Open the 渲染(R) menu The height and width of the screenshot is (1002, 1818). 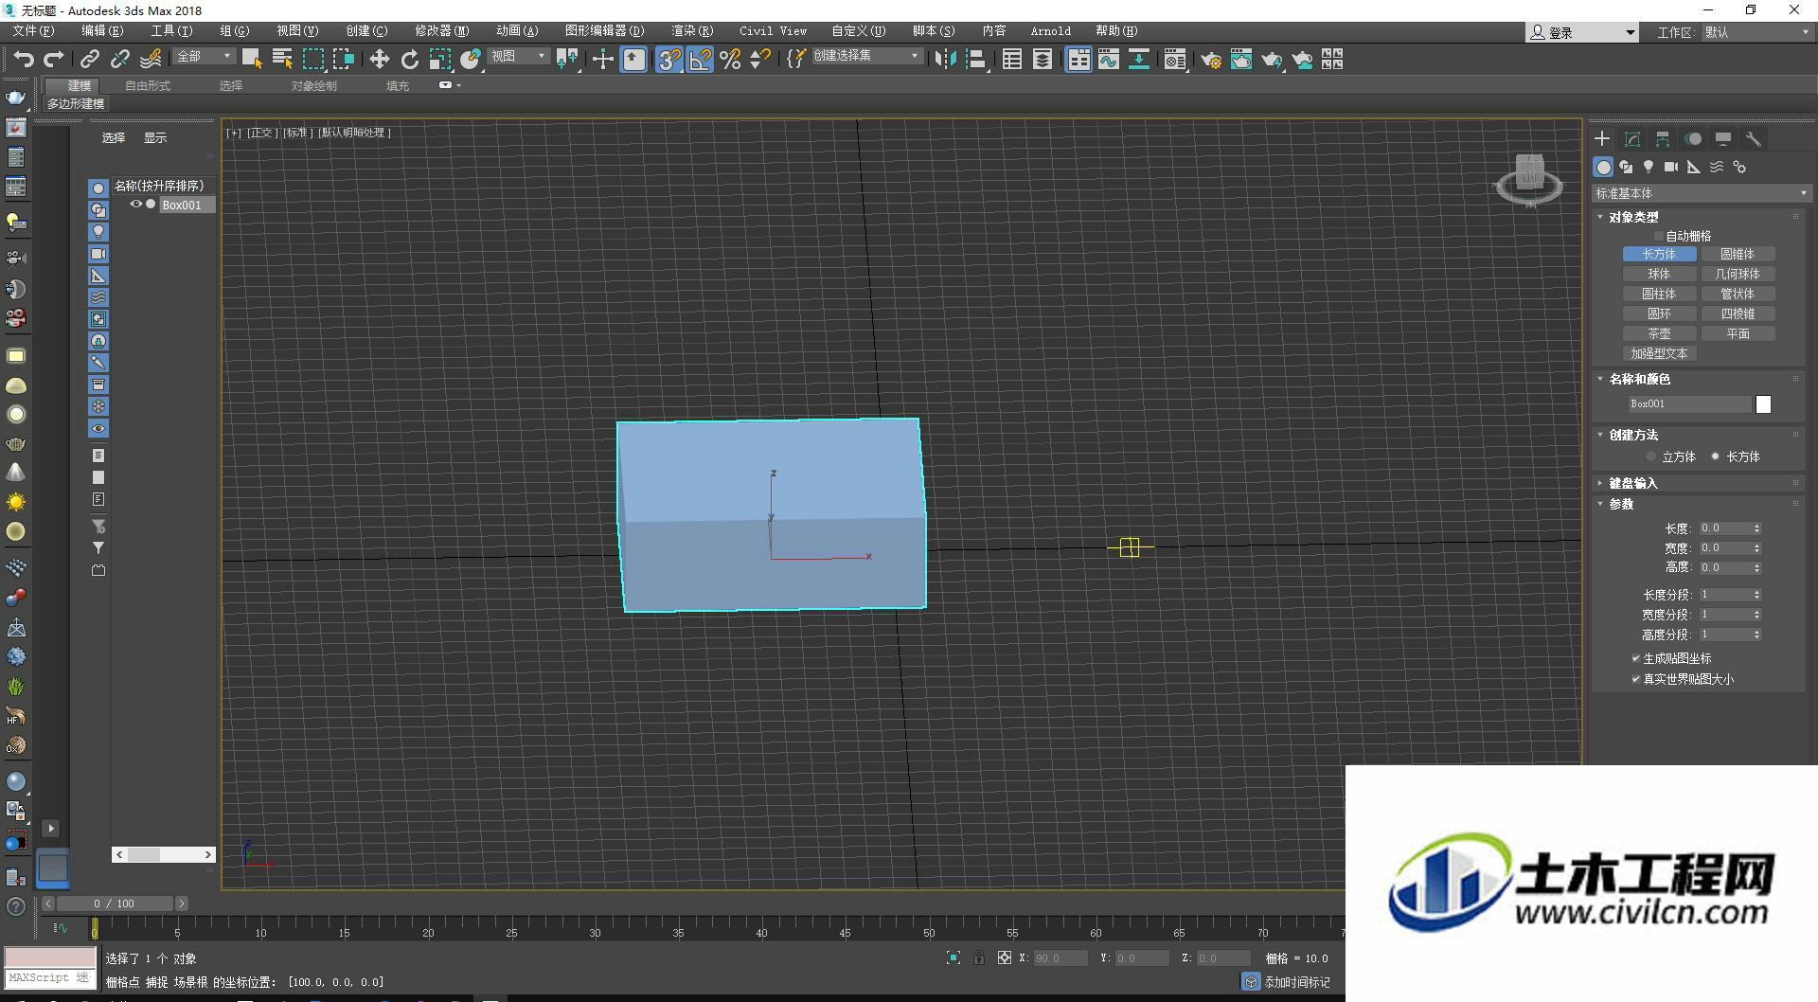point(692,31)
